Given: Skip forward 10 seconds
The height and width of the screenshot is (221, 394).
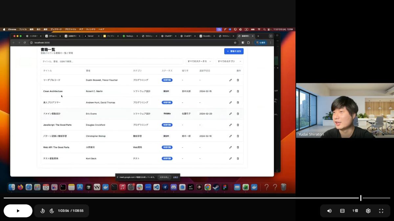Looking at the screenshot, I should pyautogui.click(x=52, y=211).
